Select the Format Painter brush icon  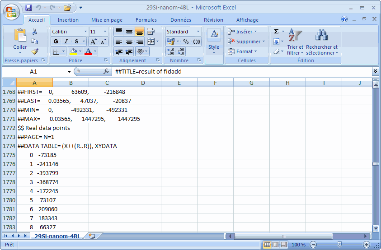point(35,51)
